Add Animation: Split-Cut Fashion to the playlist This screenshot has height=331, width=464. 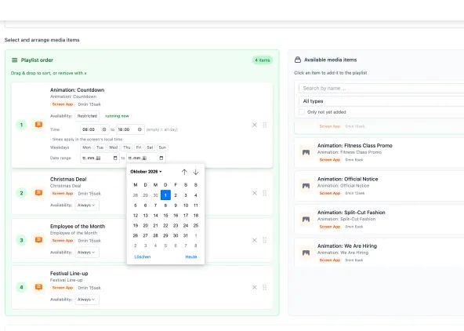tap(379, 220)
